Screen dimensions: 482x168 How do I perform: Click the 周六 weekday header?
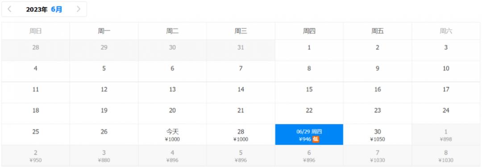tap(446, 31)
